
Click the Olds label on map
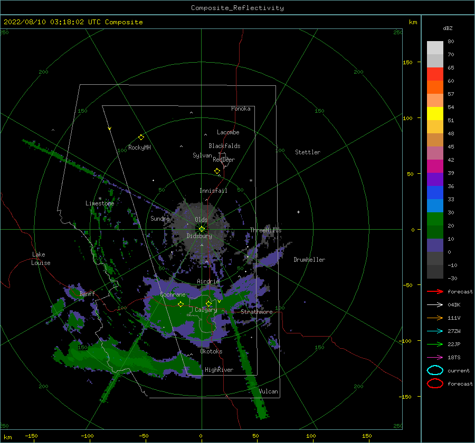pyautogui.click(x=201, y=220)
